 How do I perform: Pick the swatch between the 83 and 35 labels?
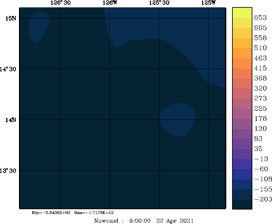(x=242, y=144)
